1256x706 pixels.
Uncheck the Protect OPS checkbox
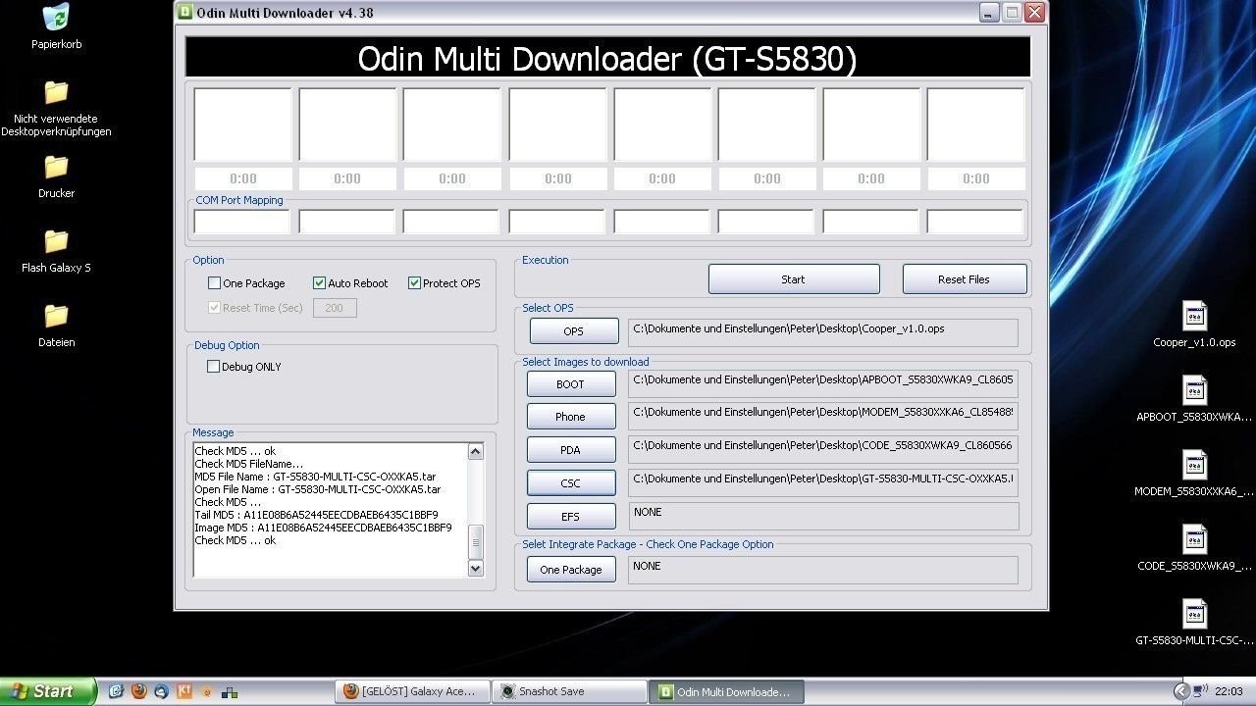[x=414, y=283]
